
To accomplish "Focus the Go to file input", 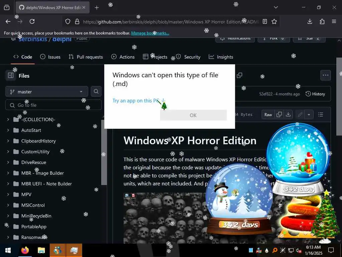I will coord(53,105).
